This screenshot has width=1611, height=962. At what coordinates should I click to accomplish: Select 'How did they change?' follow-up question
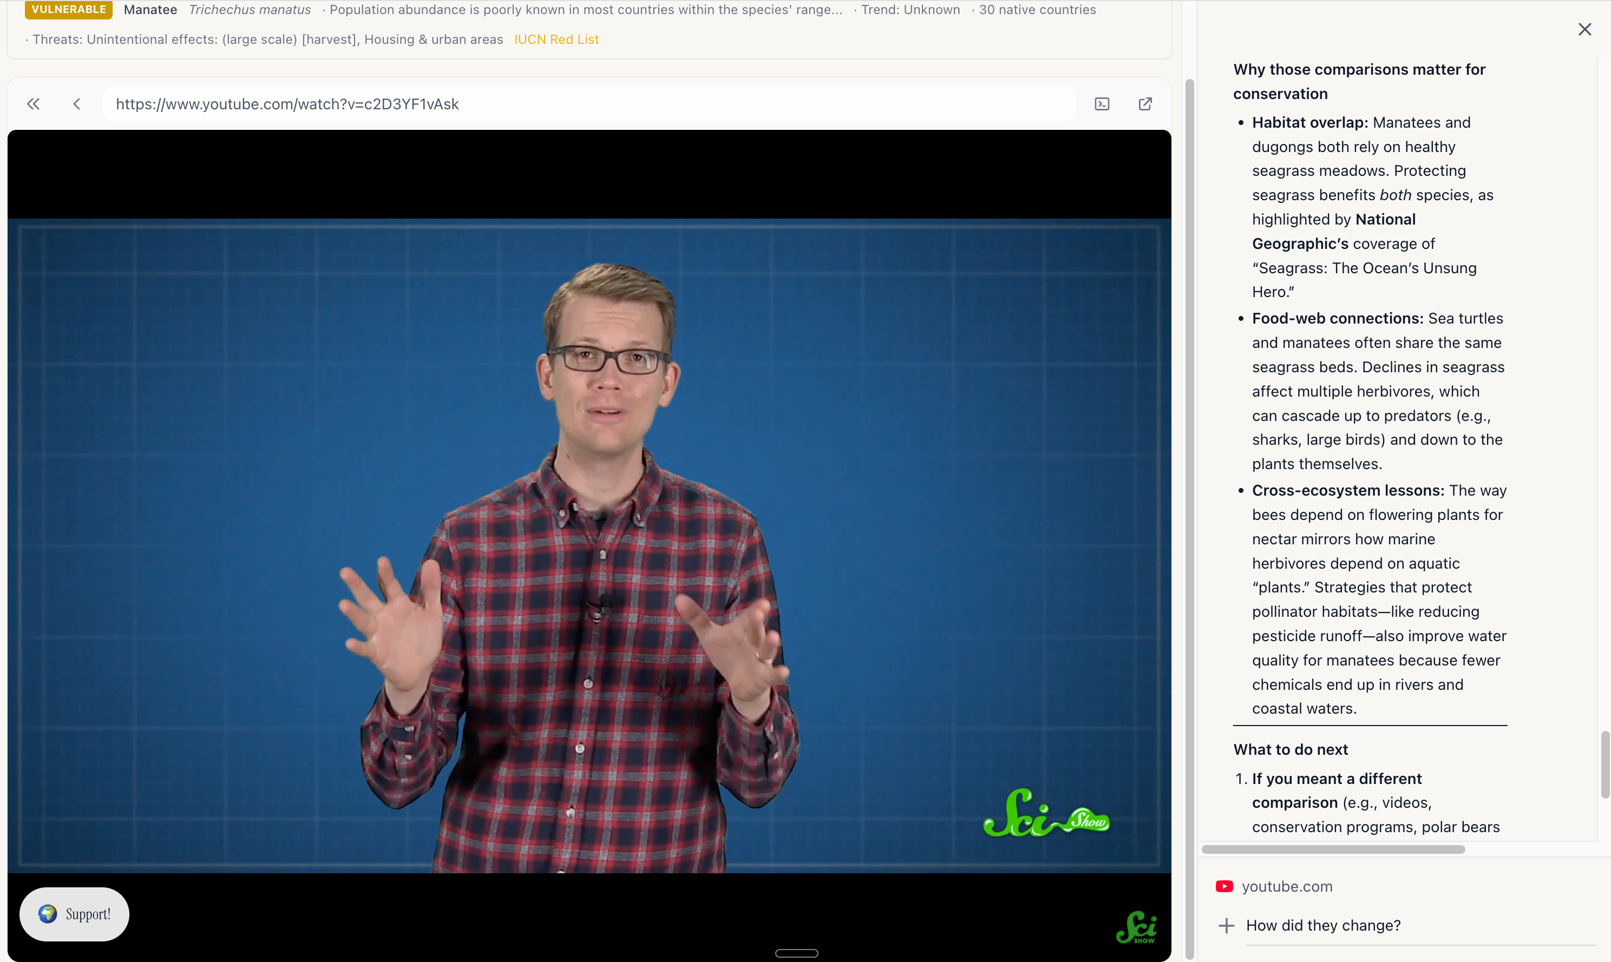pos(1323,926)
